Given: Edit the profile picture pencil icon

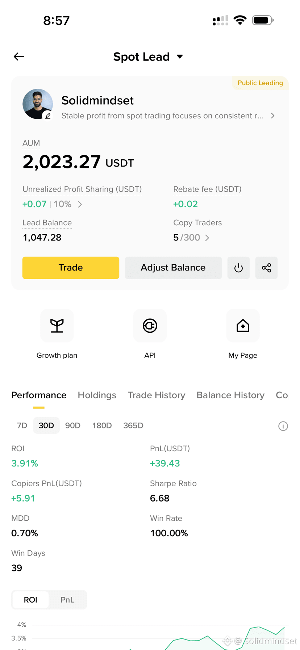Looking at the screenshot, I should click(48, 116).
